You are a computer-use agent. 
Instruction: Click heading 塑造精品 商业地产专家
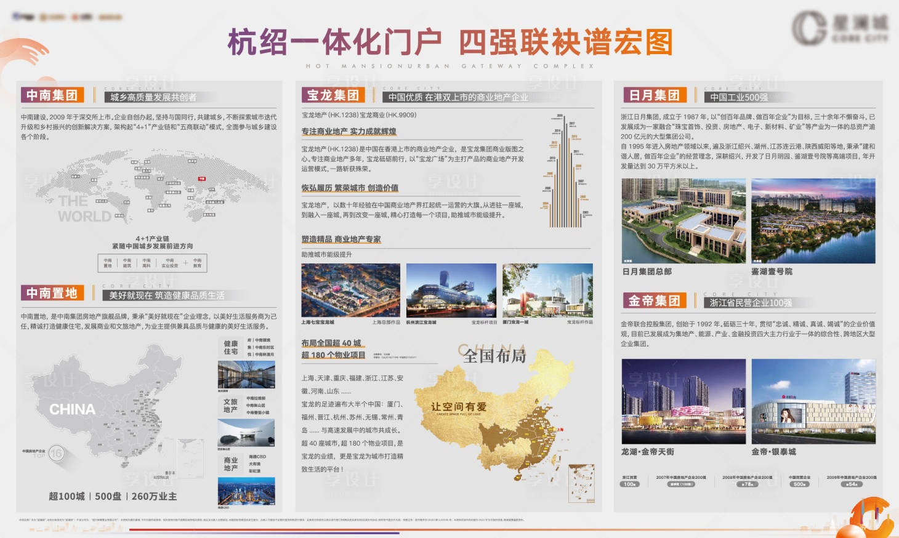coord(341,239)
